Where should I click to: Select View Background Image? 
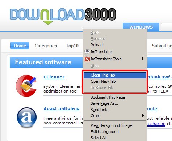coord(115,125)
